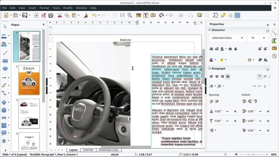Select the arrow Select tool

click(x=5, y=27)
